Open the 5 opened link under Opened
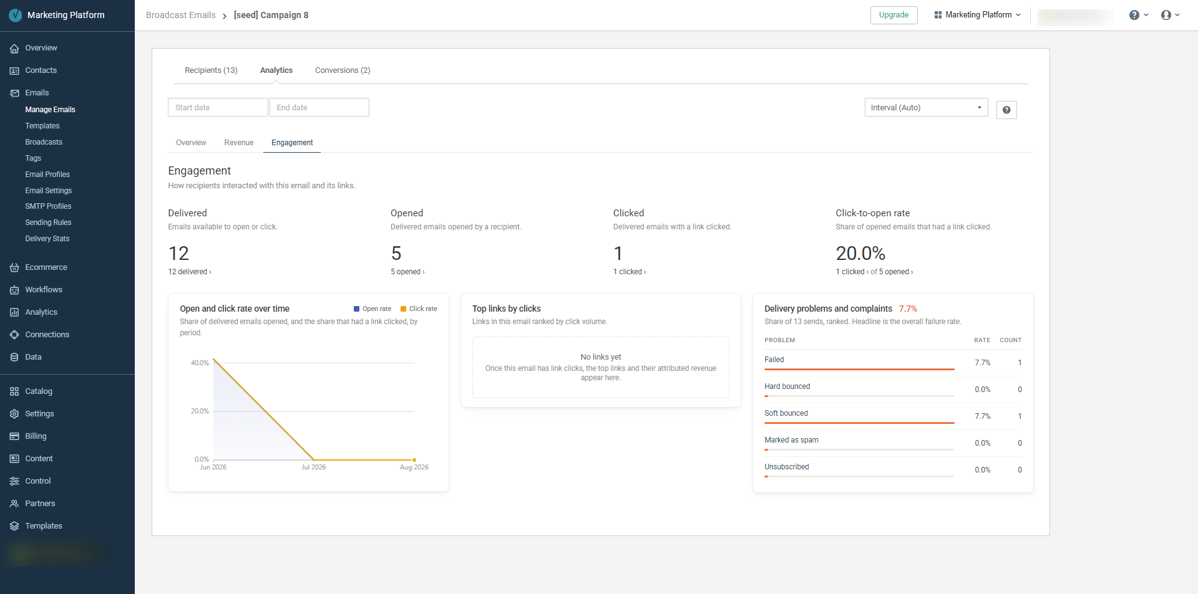The image size is (1198, 594). (407, 272)
